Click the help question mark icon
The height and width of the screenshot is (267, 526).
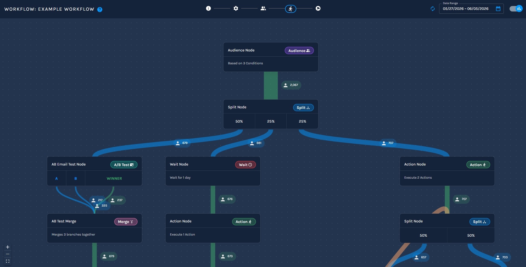(100, 10)
